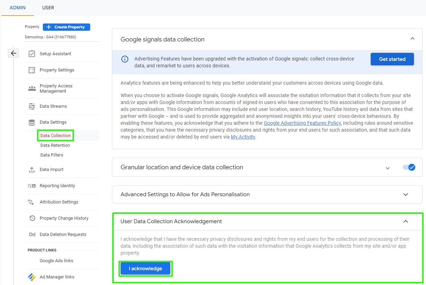The width and height of the screenshot is (426, 285).
Task: Open Property Access Management menu item
Action: pos(56,88)
